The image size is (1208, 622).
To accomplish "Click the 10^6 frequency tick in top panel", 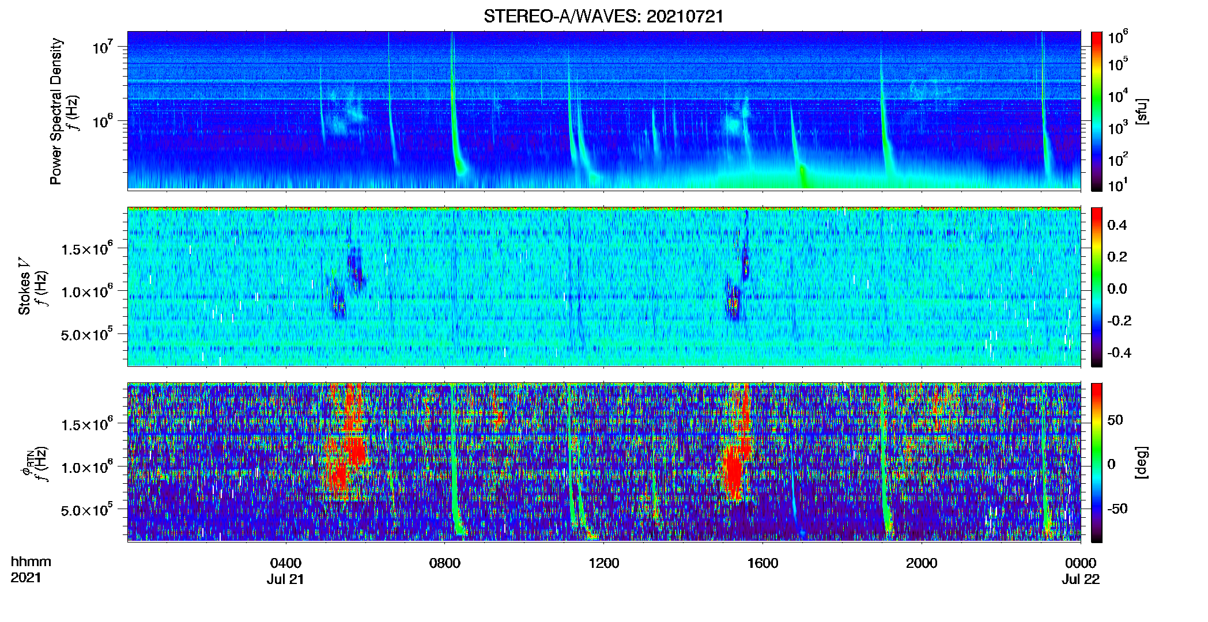I will click(103, 121).
